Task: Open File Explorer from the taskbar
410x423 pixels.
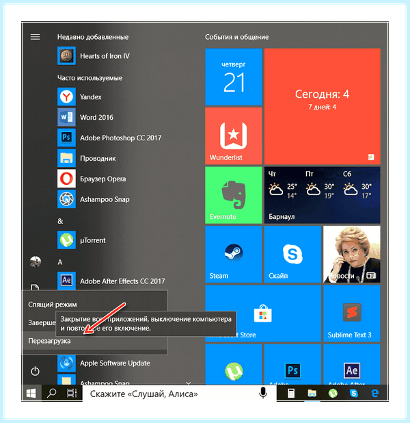Action: click(312, 394)
